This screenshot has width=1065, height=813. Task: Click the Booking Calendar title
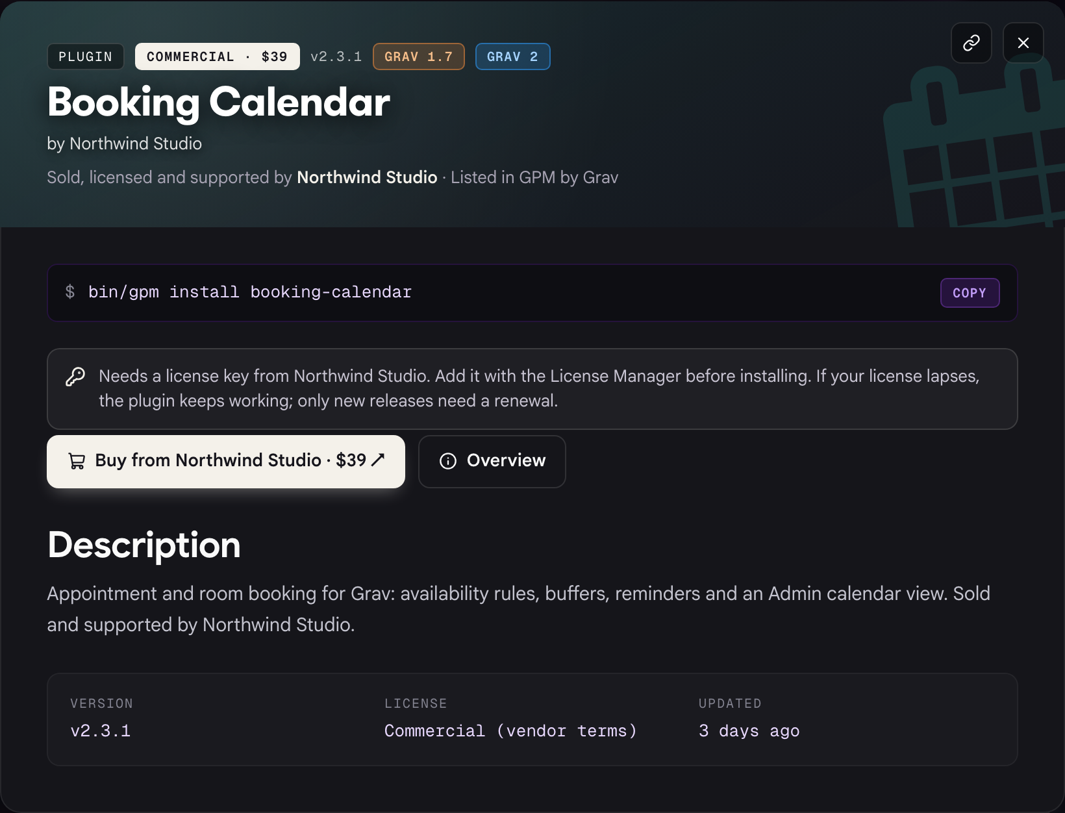click(219, 102)
